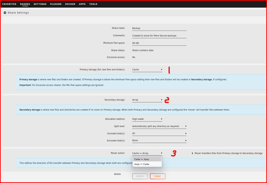
Task: Click the Share name field containing Backup
Action: 159,28
